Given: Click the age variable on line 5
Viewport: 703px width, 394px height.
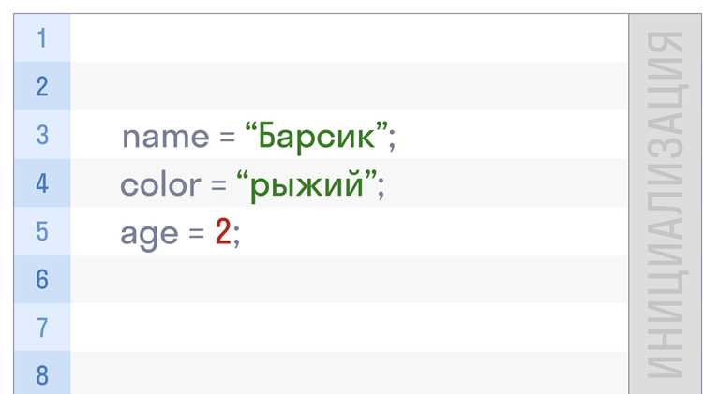Looking at the screenshot, I should [x=149, y=235].
